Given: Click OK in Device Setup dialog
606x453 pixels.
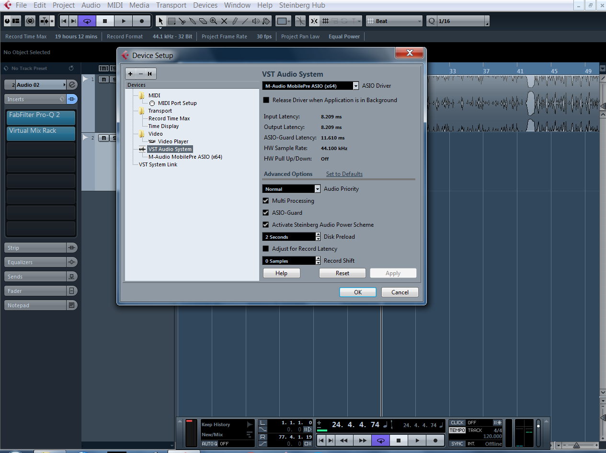Looking at the screenshot, I should click(358, 292).
